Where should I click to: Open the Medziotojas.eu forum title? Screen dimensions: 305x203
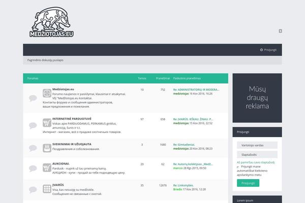coord(63,89)
